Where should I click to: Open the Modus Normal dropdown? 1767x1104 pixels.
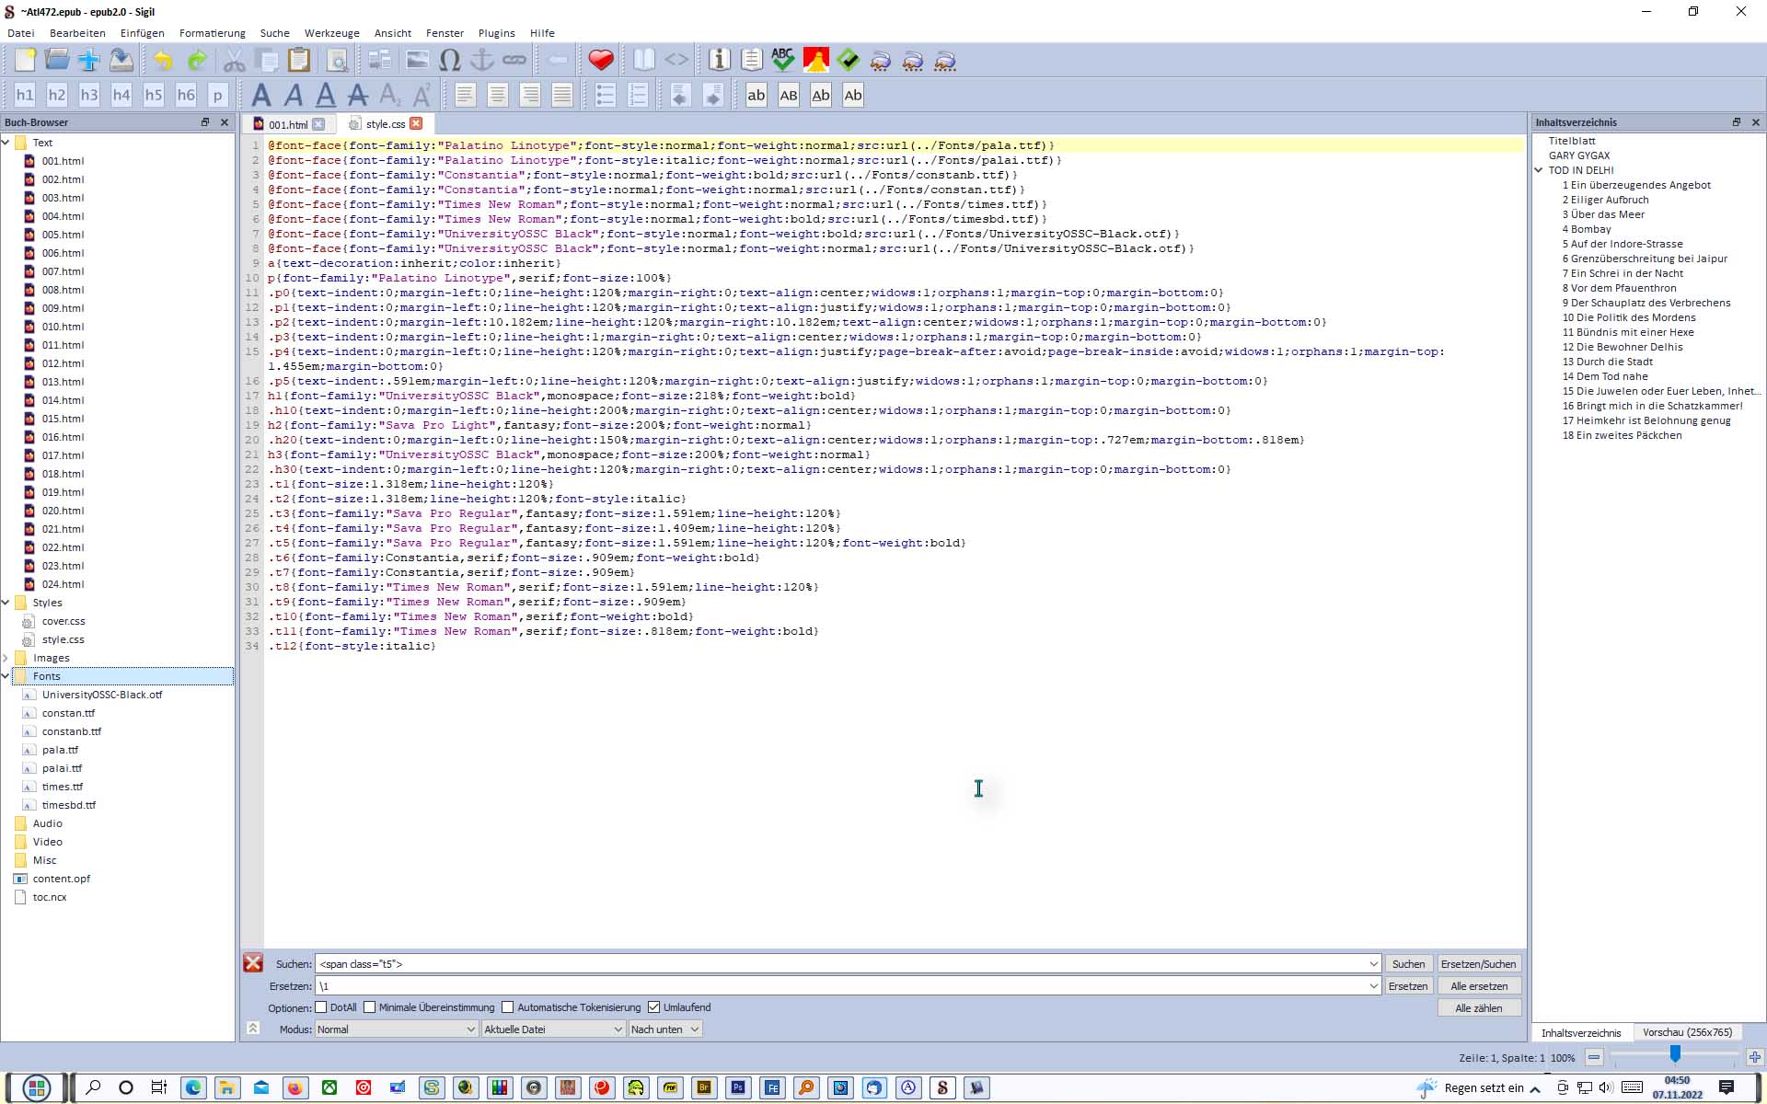(396, 1029)
